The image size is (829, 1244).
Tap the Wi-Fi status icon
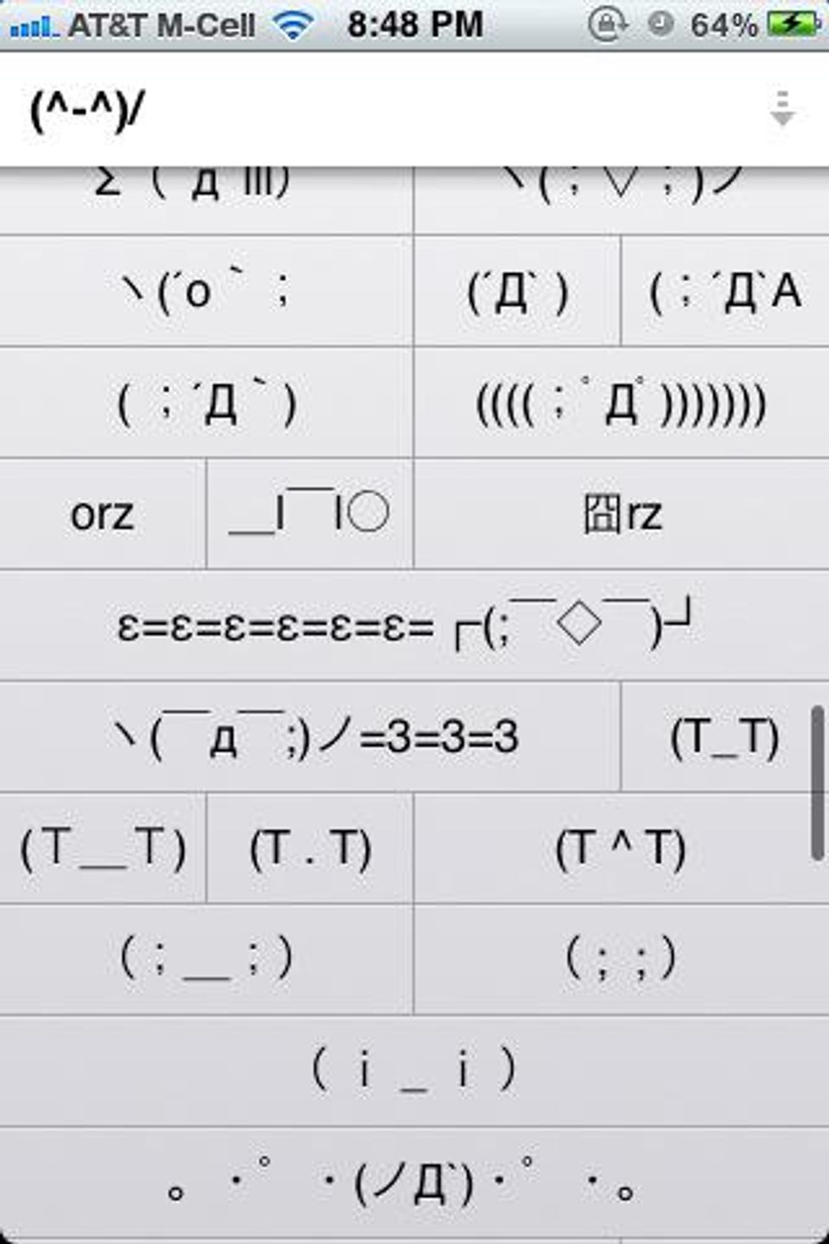[x=294, y=25]
